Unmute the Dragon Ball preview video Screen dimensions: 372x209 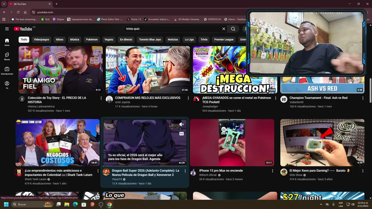pos(181,124)
